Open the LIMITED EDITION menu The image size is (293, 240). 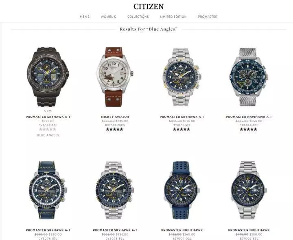[x=173, y=17]
